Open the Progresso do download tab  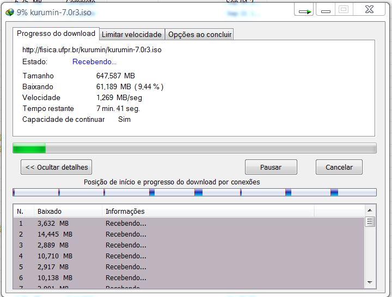click(56, 34)
